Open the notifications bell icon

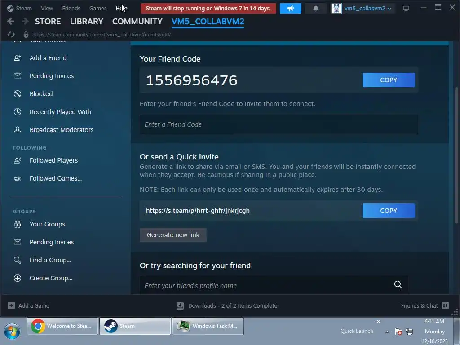pyautogui.click(x=316, y=8)
